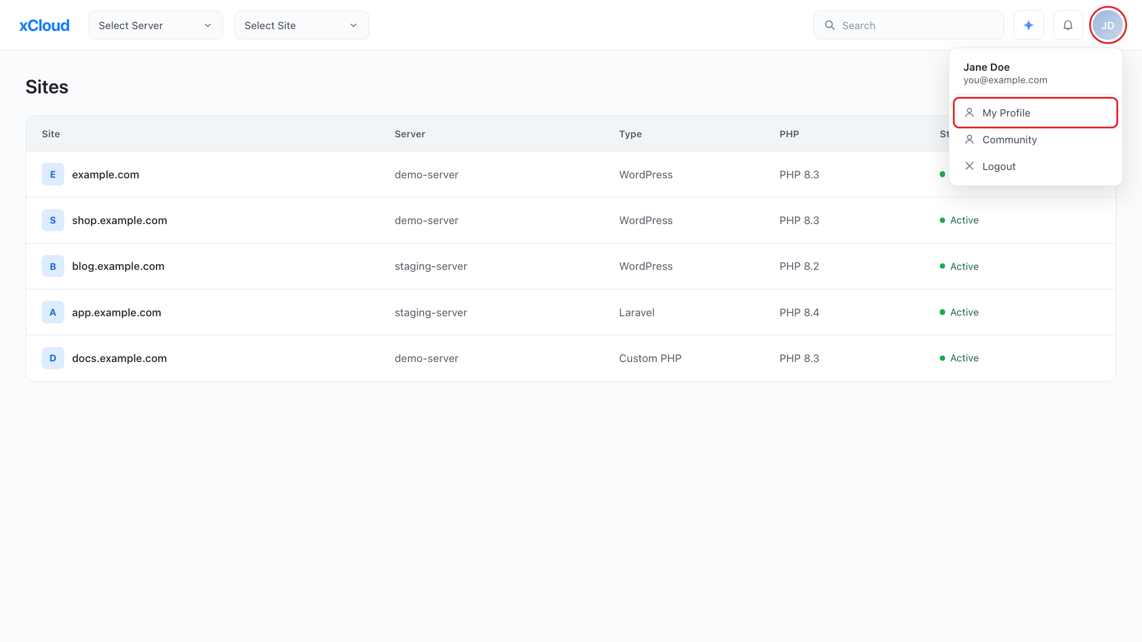
Task: Click the D badge for docs.example.com
Action: [53, 358]
